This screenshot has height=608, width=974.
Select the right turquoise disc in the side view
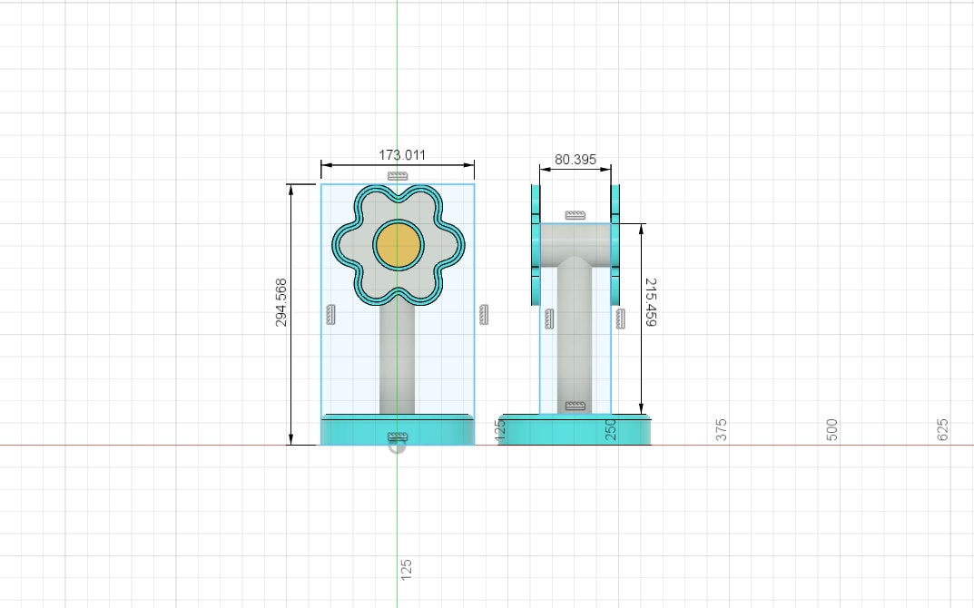tap(615, 245)
